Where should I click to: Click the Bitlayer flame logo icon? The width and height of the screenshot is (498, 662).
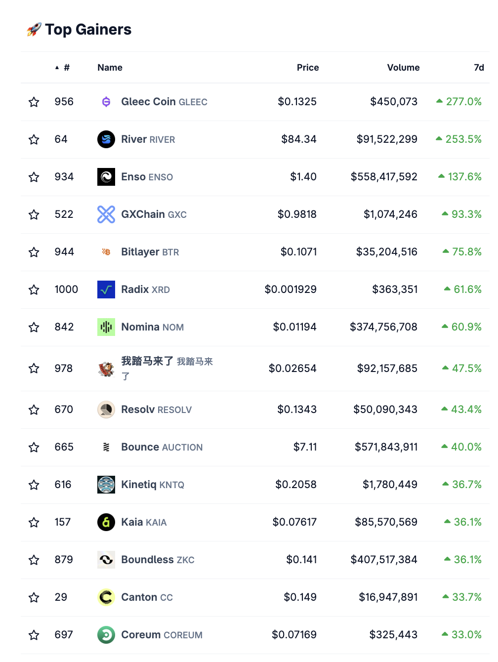(x=106, y=251)
